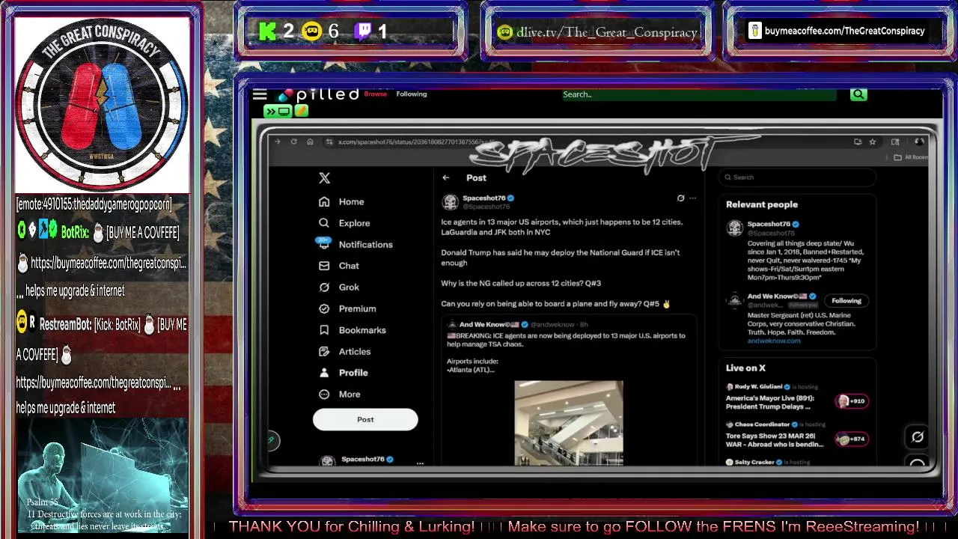
Task: Click the Pilled Search.. field
Action: 698,94
